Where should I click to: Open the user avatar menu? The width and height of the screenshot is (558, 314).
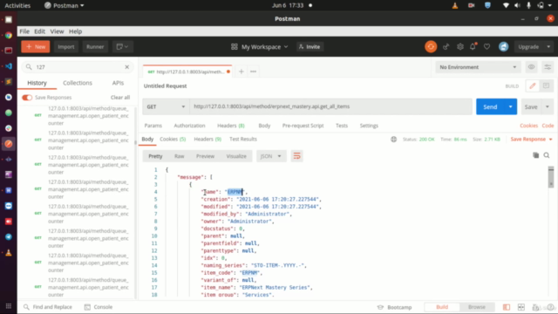pyautogui.click(x=503, y=46)
